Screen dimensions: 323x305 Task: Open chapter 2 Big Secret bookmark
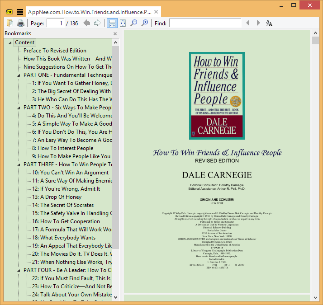pyautogui.click(x=71, y=91)
